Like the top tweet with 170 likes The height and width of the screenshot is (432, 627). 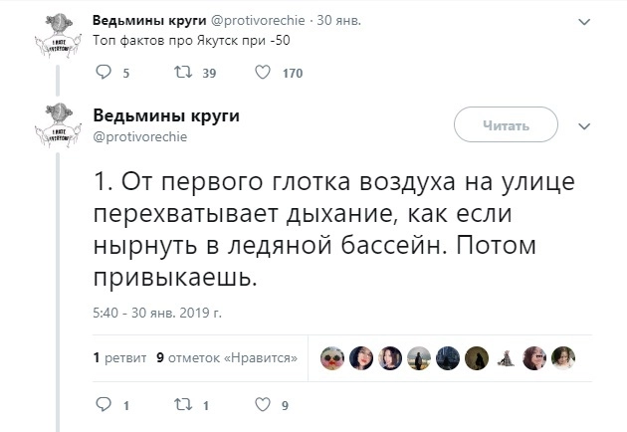point(263,72)
